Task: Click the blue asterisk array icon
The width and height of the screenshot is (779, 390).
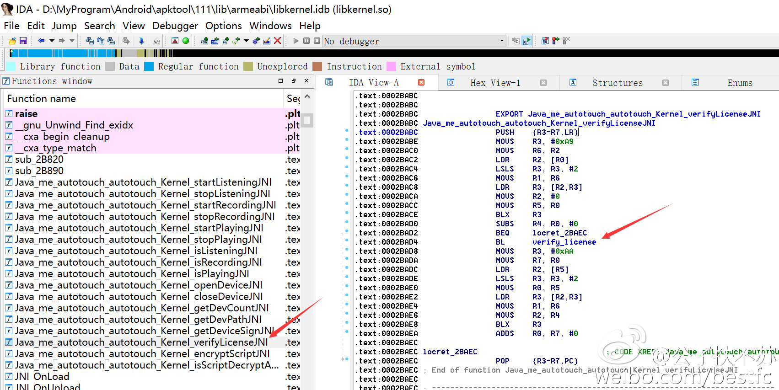Action: (256, 41)
